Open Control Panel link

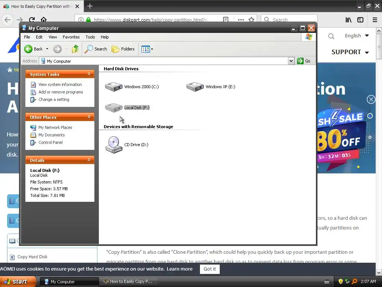point(50,142)
